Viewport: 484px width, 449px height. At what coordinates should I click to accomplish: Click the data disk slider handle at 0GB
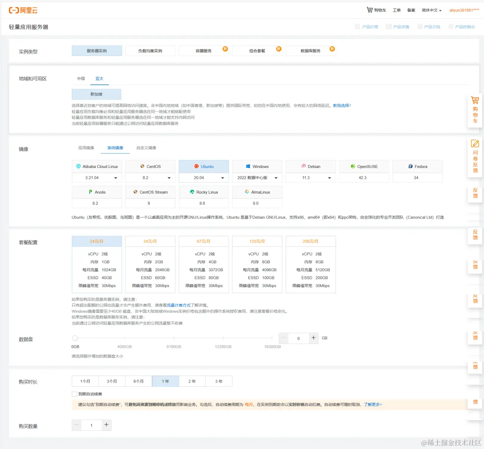[75, 338]
